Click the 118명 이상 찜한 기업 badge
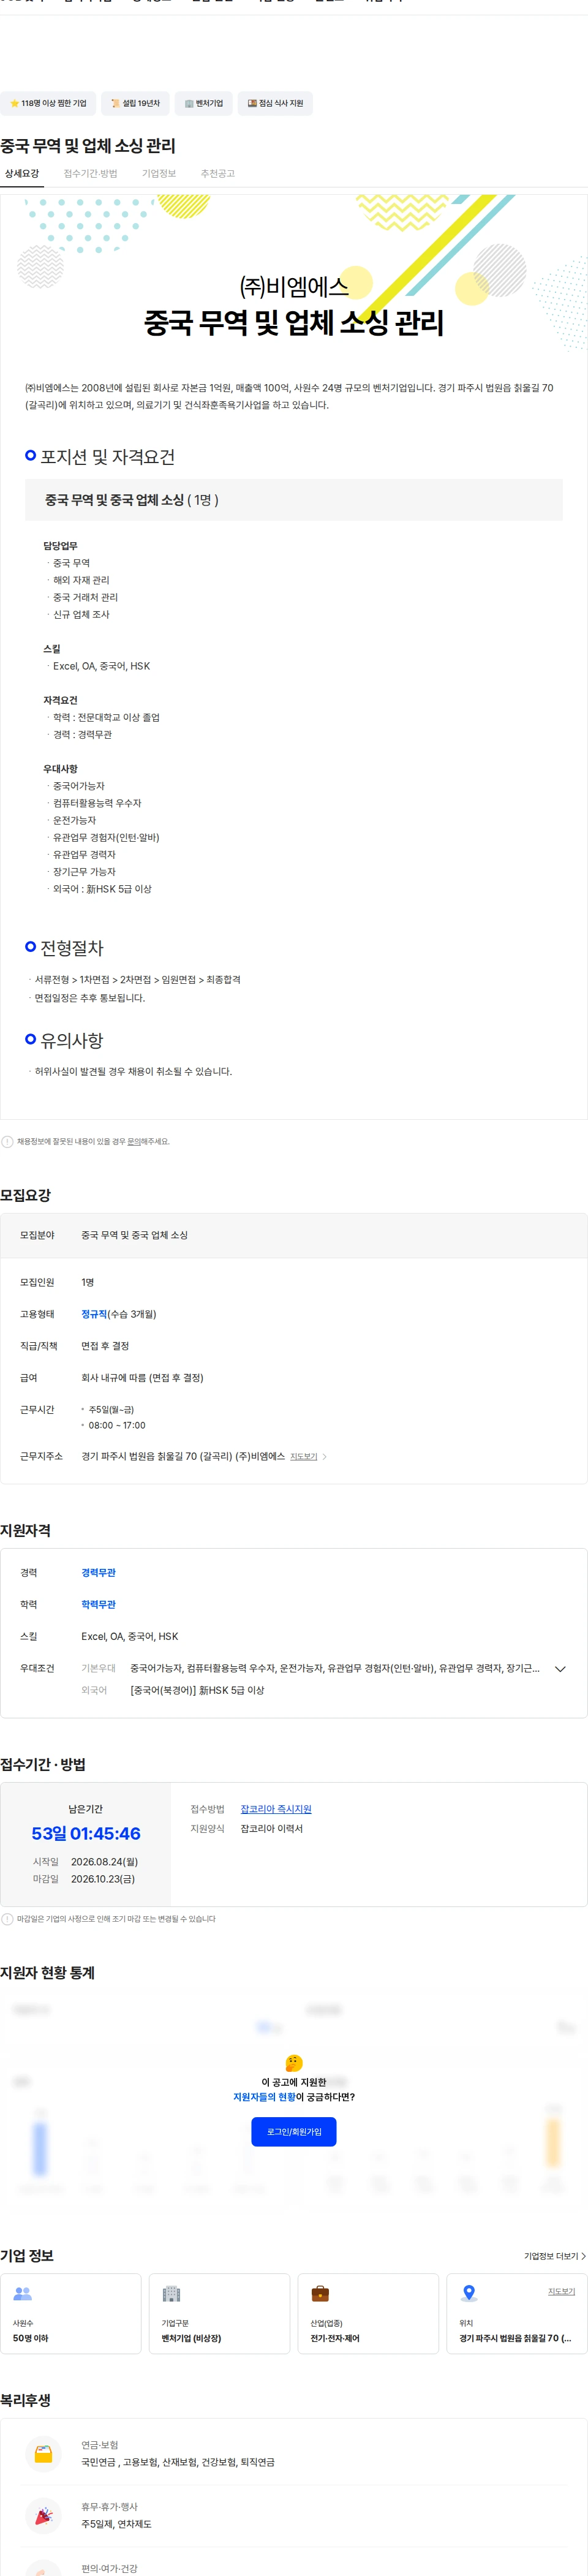Screen dimensions: 588x2576 coord(48,103)
